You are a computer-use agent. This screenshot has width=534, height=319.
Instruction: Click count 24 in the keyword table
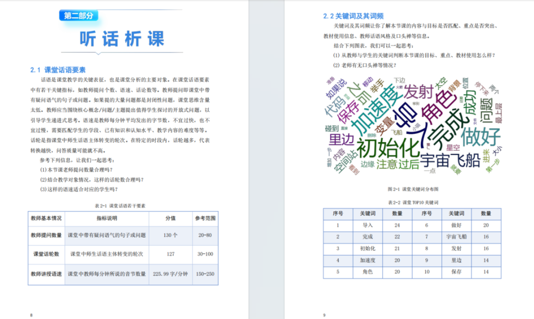pos(397,225)
